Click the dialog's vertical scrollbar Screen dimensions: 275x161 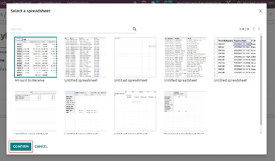[x=261, y=80]
